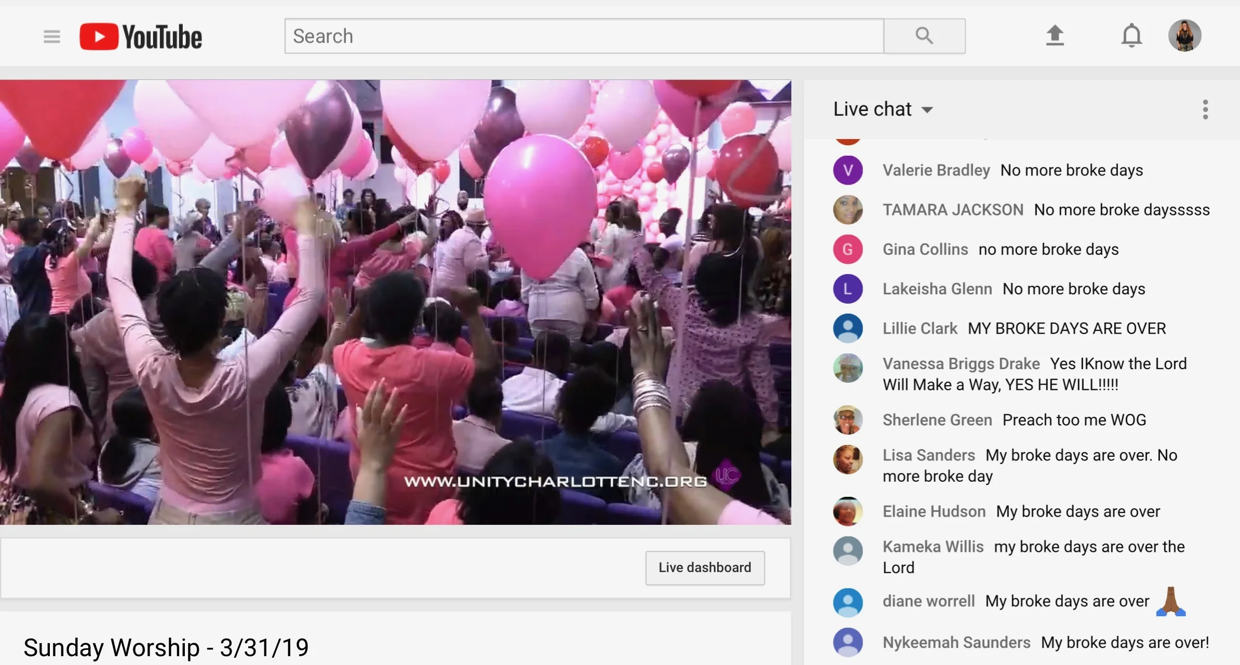Expand the Live chat dropdown arrow
The image size is (1240, 665).
pos(927,110)
